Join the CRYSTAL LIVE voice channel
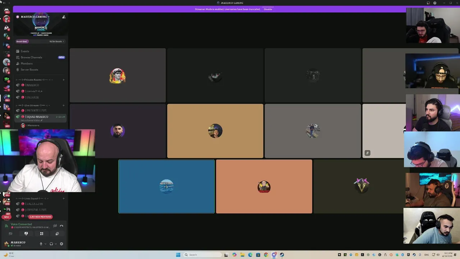460x259 pixels. pos(40,210)
